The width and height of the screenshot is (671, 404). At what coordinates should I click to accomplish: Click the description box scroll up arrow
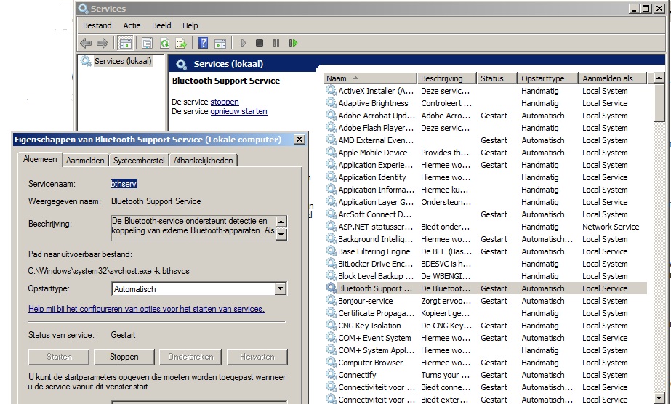pyautogui.click(x=281, y=221)
